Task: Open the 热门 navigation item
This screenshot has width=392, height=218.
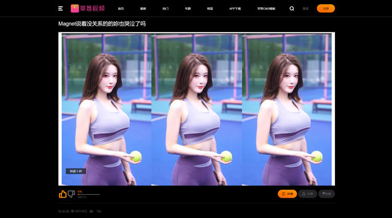Action: 165,9
